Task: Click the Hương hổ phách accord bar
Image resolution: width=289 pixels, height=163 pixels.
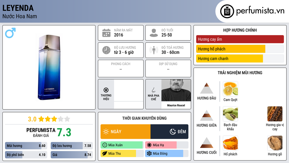Action: click(240, 49)
